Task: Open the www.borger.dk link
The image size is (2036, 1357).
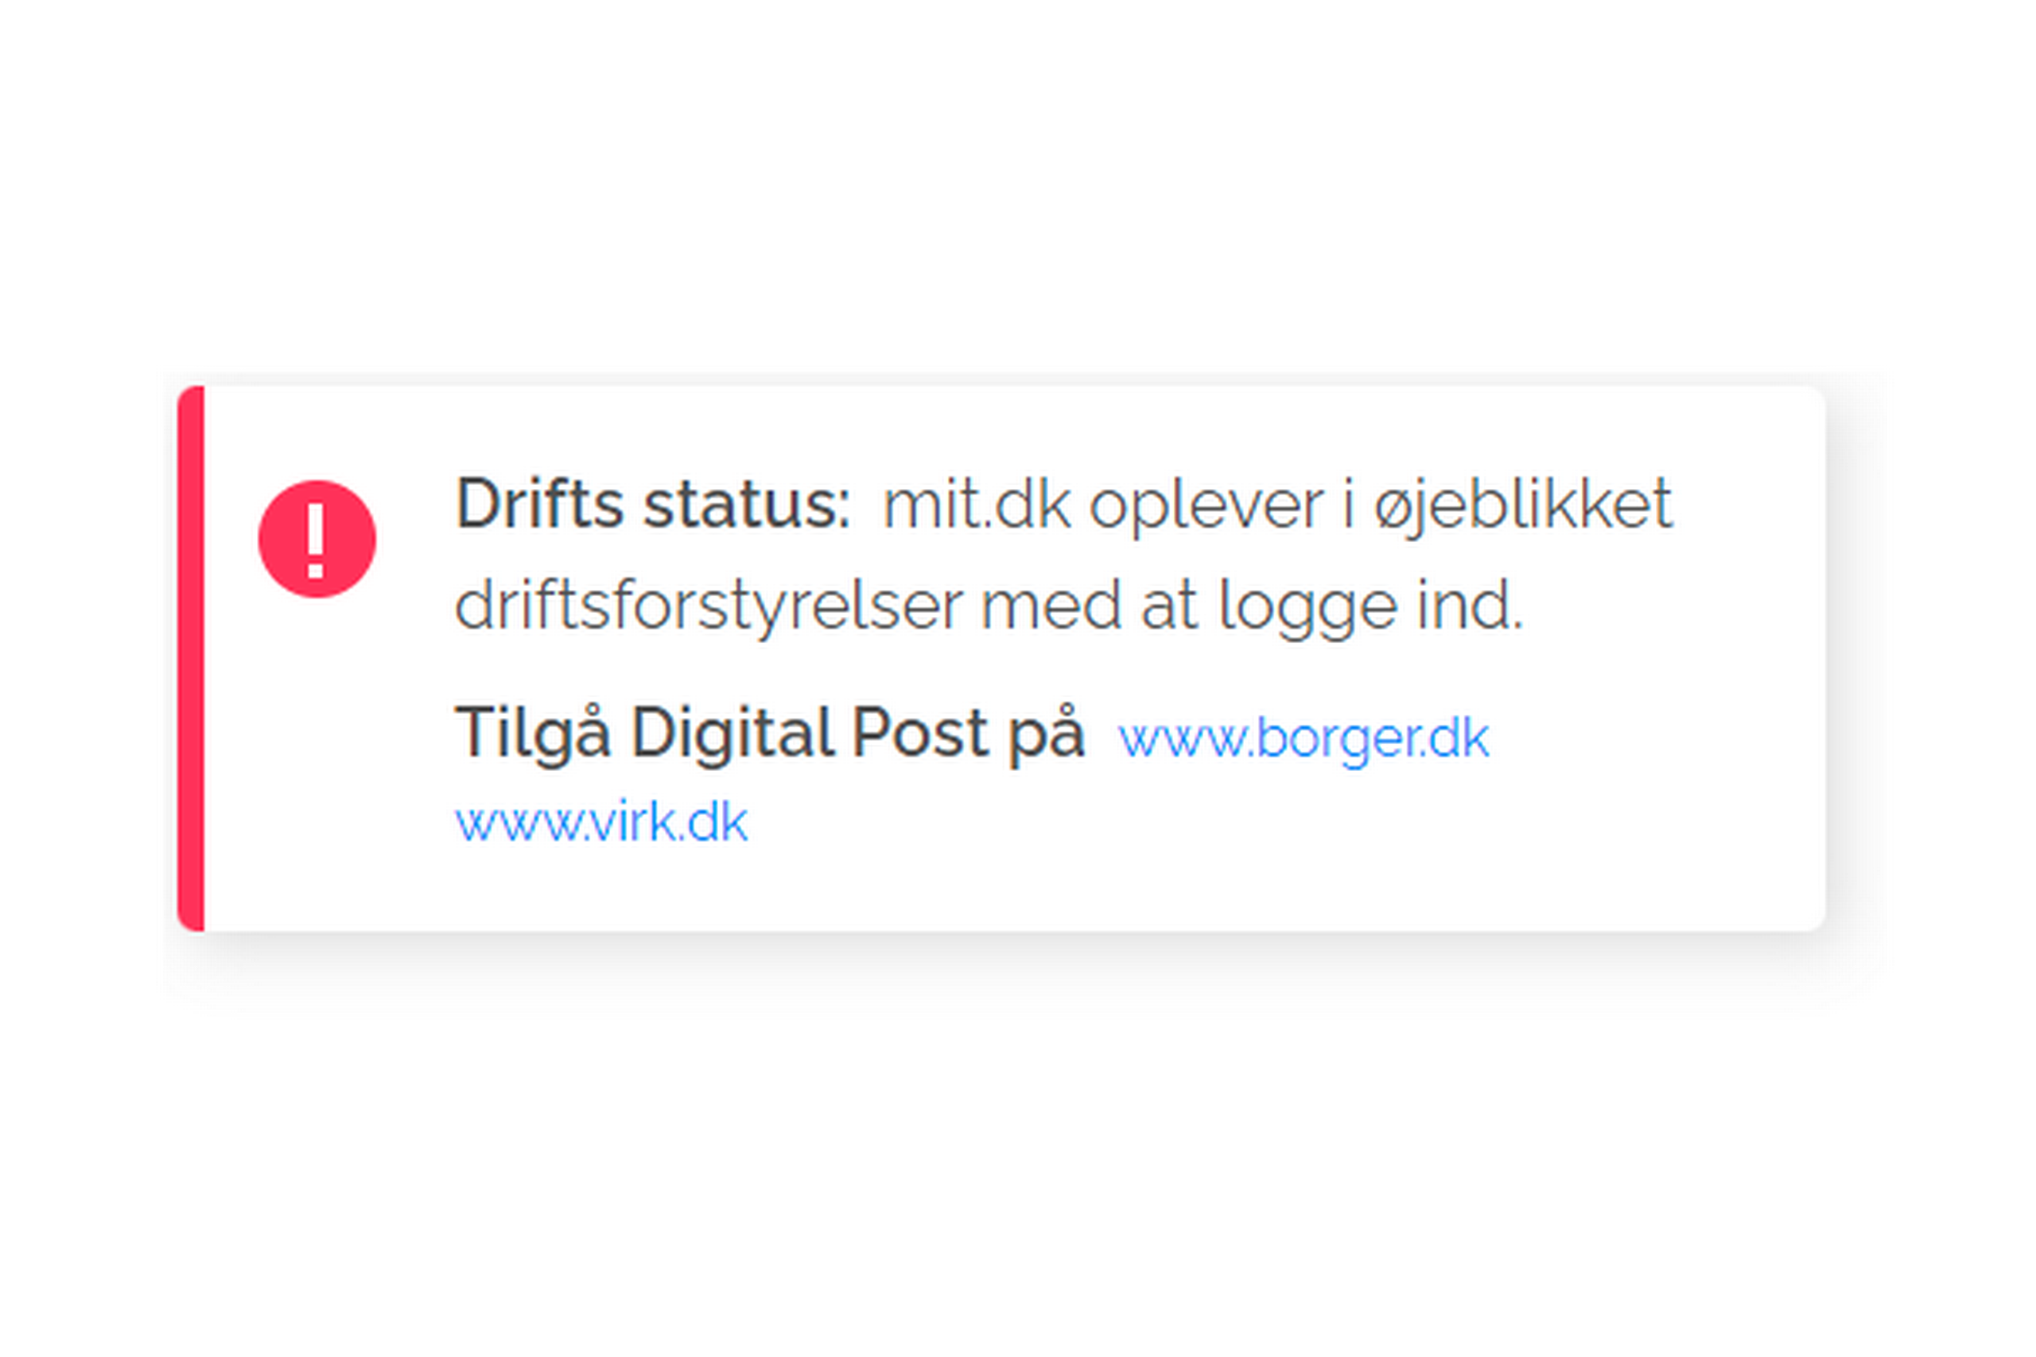Action: [x=1304, y=739]
